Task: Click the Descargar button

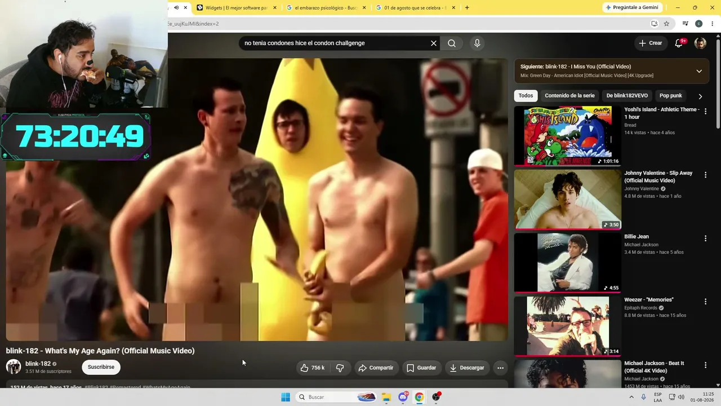Action: (x=467, y=368)
